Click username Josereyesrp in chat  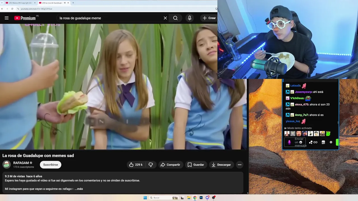pyautogui.click(x=303, y=92)
